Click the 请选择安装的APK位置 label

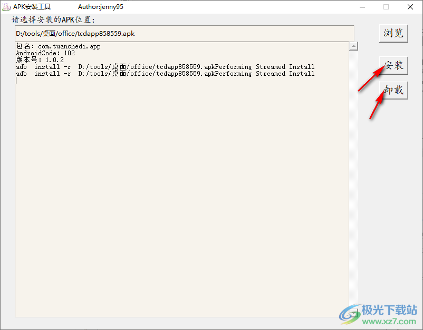click(53, 19)
